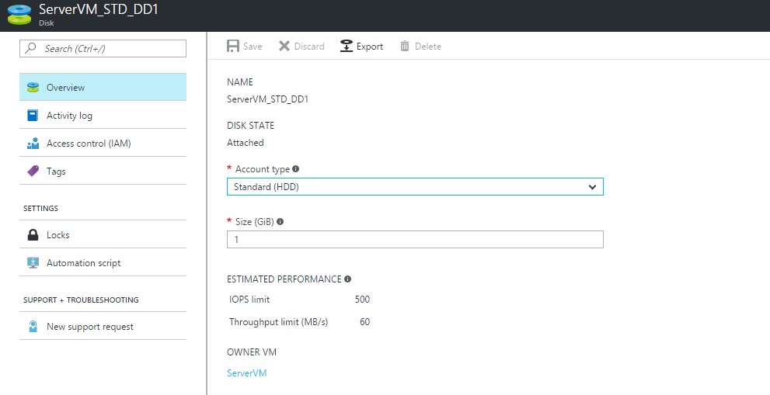Open the Account type dropdown
The height and width of the screenshot is (395, 770).
(x=414, y=187)
